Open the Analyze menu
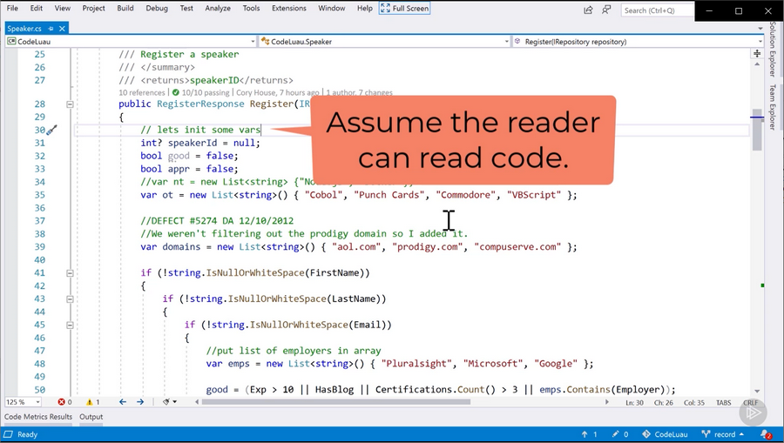This screenshot has height=443, width=784. point(218,9)
